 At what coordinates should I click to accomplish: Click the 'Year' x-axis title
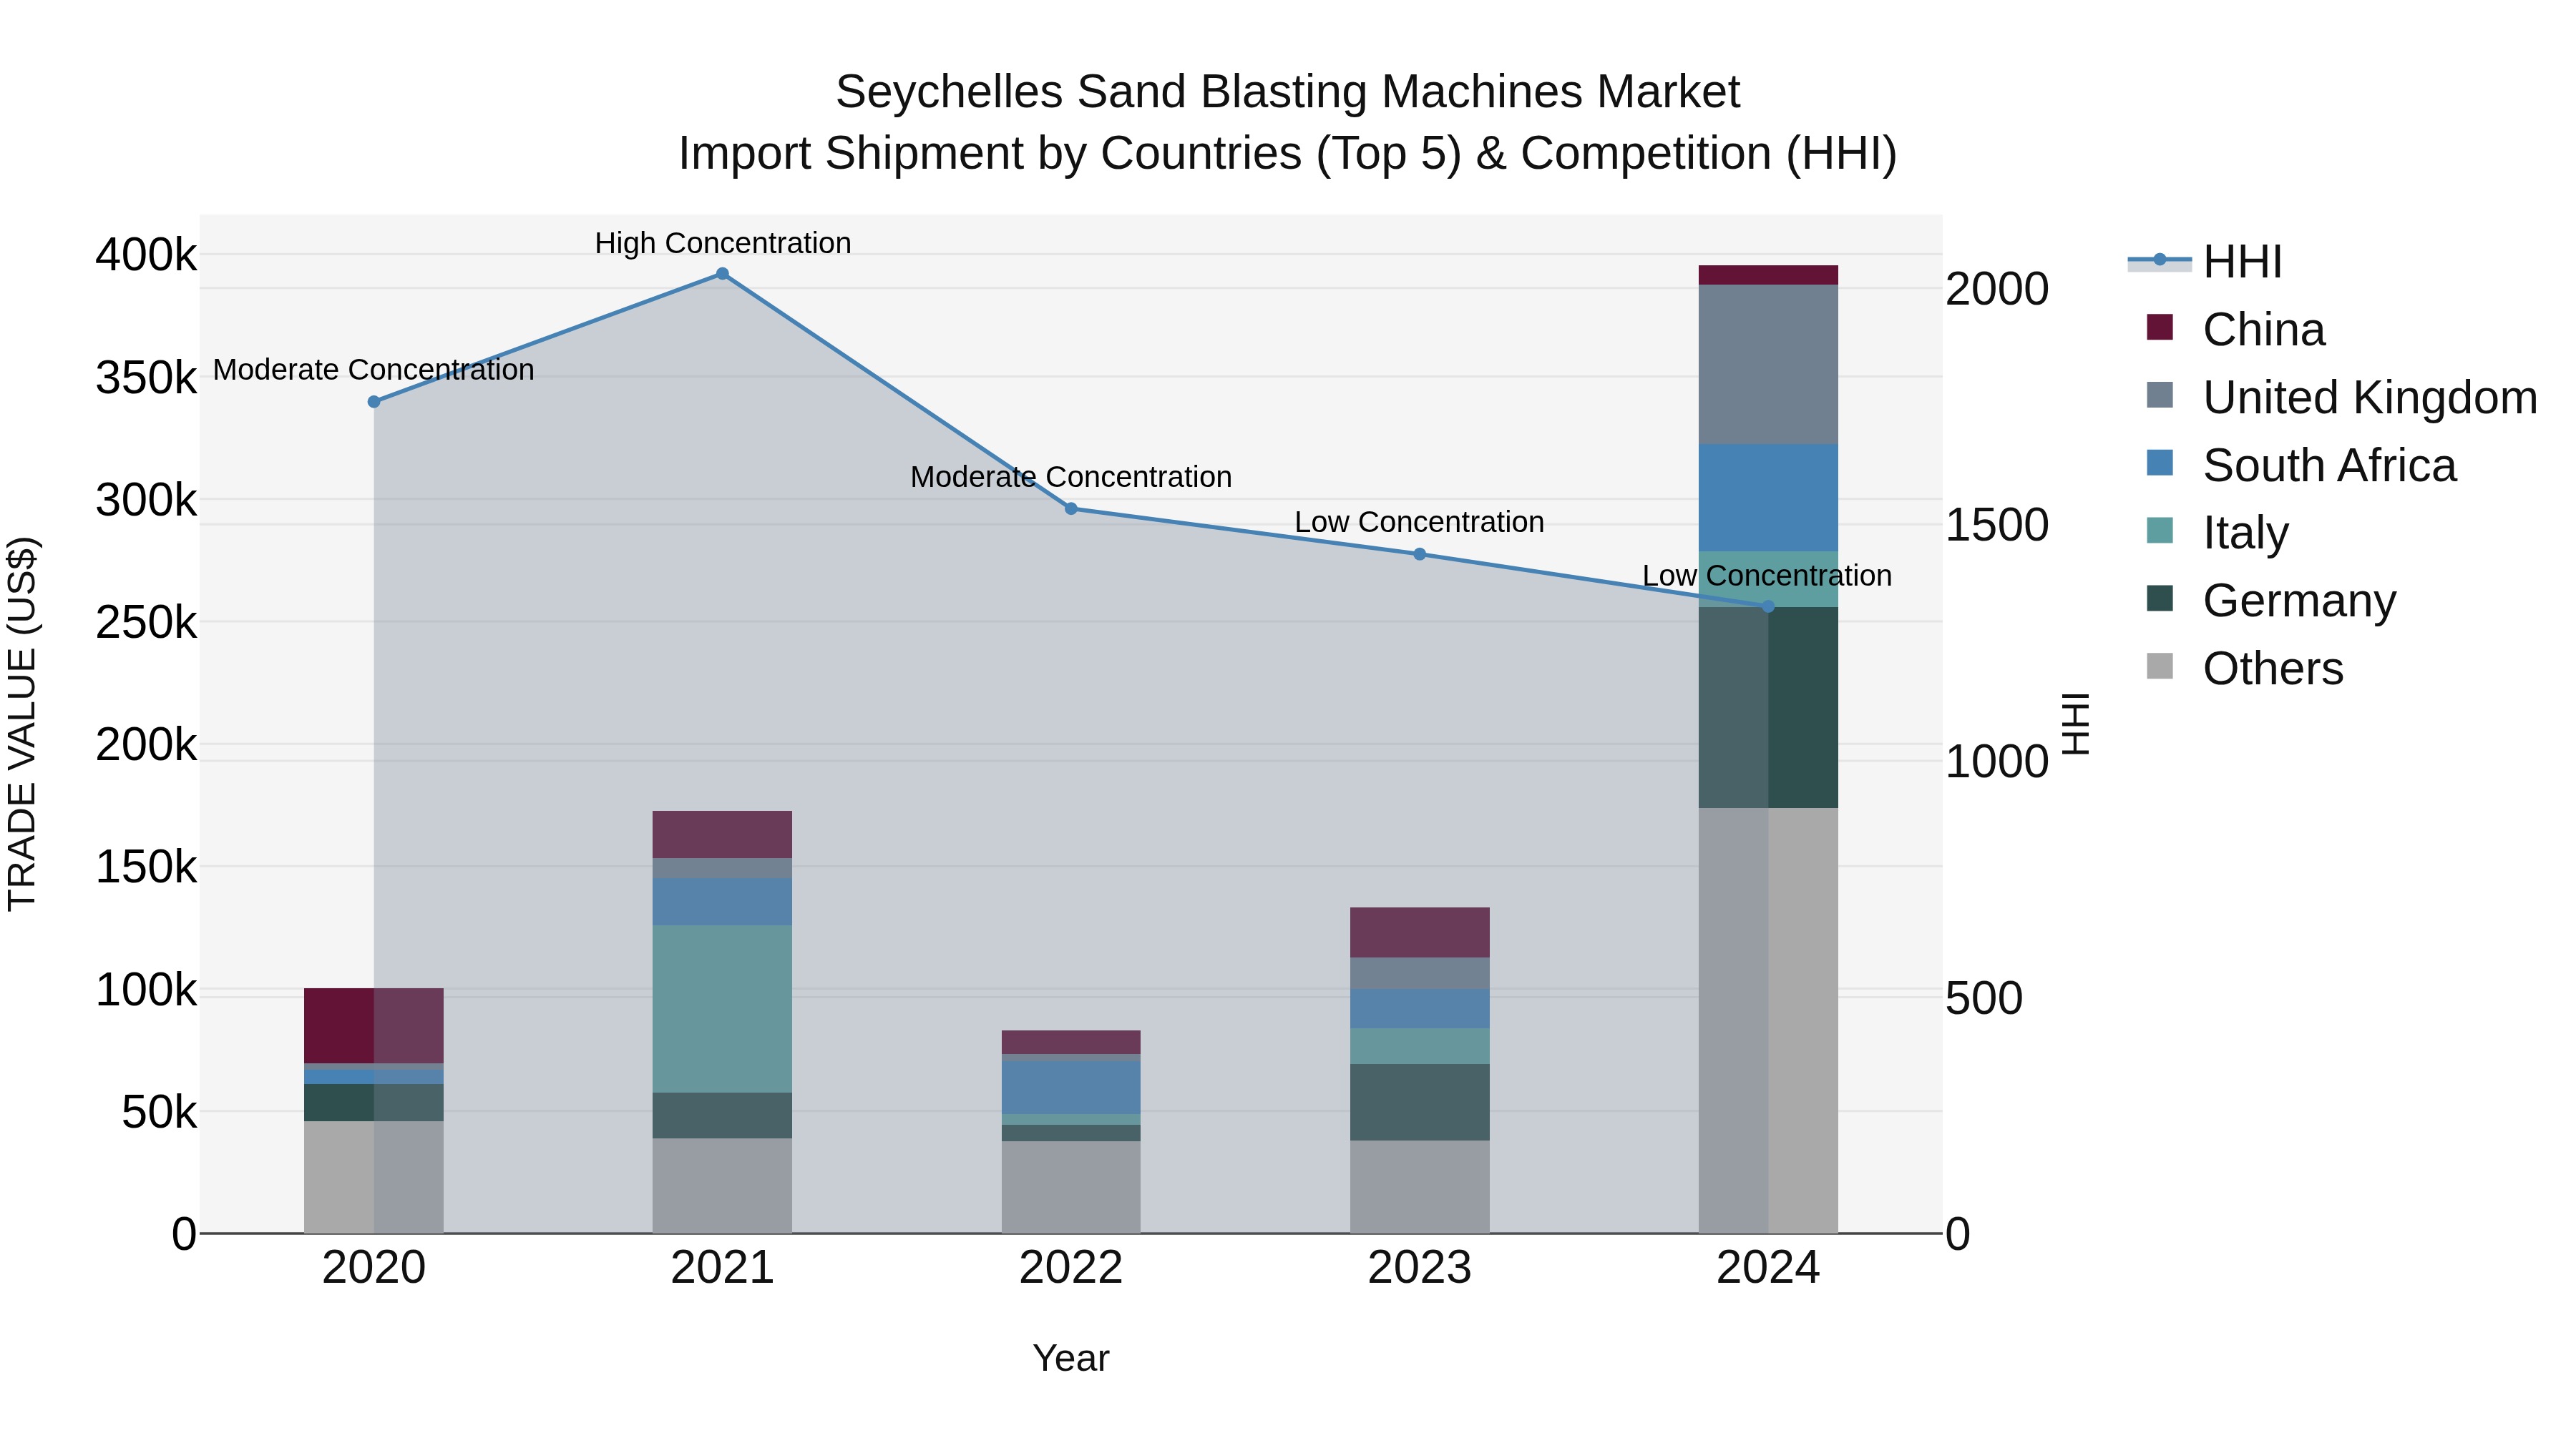(x=1071, y=1358)
